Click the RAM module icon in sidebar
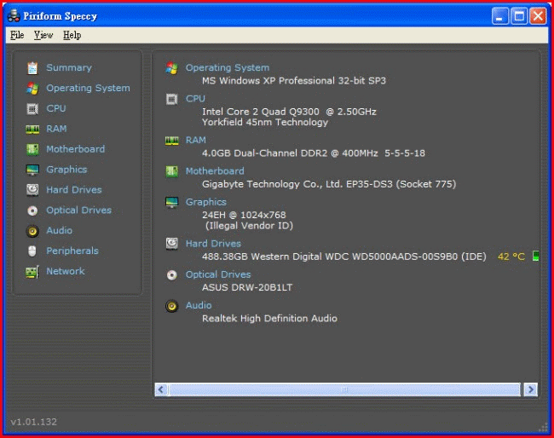The height and width of the screenshot is (438, 554). tap(32, 130)
